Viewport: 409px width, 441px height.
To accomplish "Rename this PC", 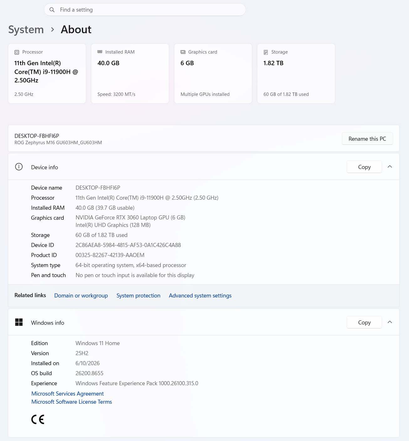I will point(367,139).
